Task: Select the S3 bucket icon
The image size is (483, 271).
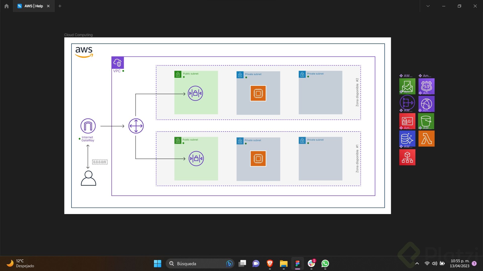Action: click(426, 121)
